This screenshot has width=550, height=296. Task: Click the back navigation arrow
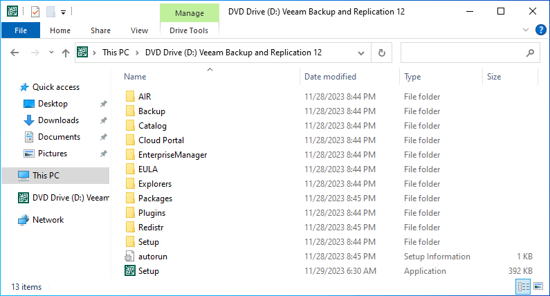(15, 53)
